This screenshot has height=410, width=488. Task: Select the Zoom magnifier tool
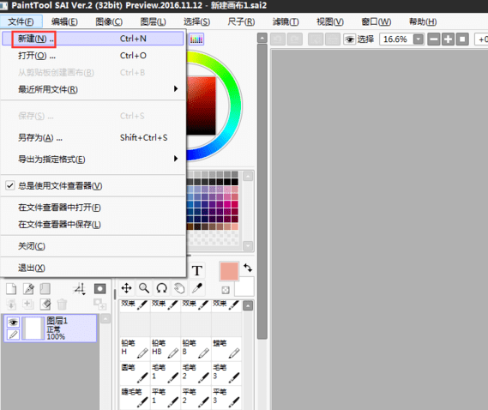(144, 288)
